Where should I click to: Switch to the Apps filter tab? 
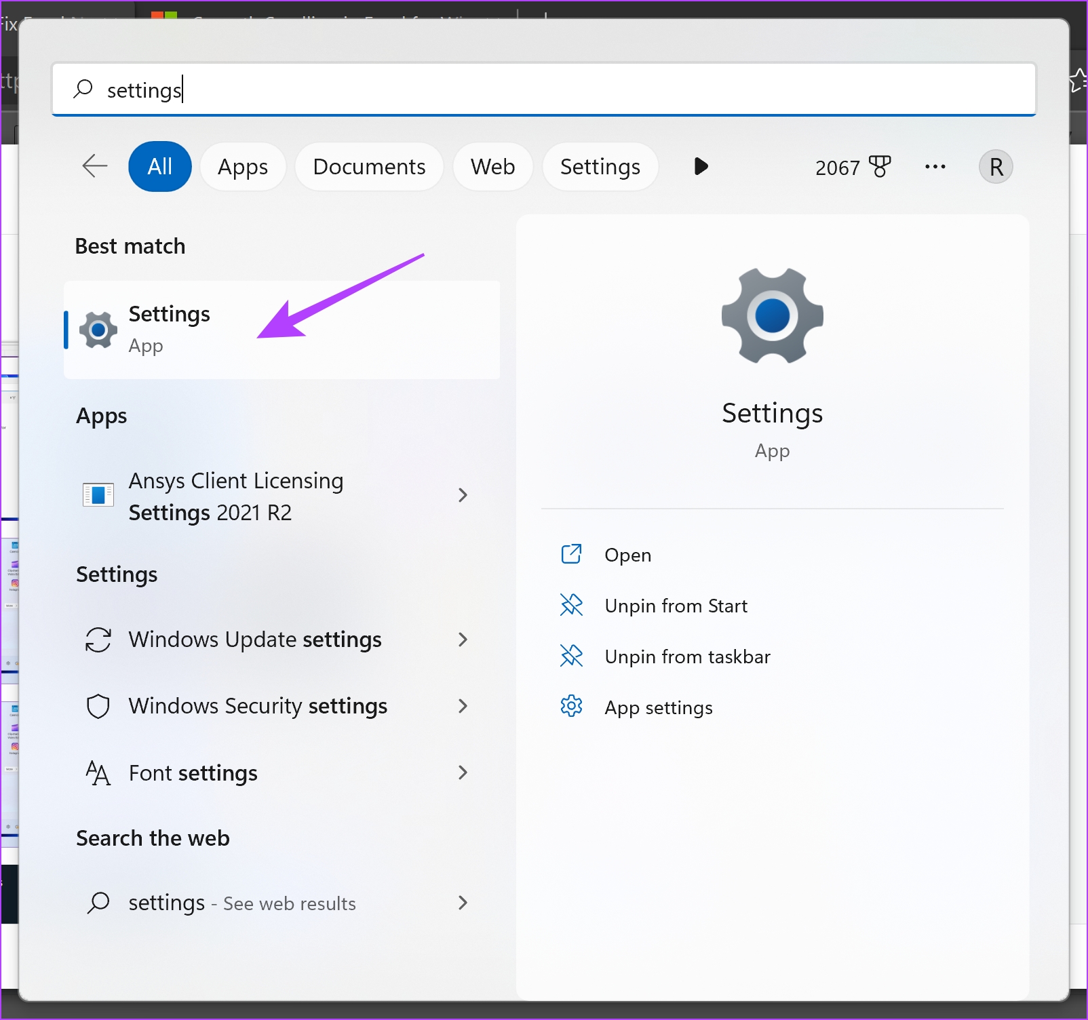pos(243,166)
